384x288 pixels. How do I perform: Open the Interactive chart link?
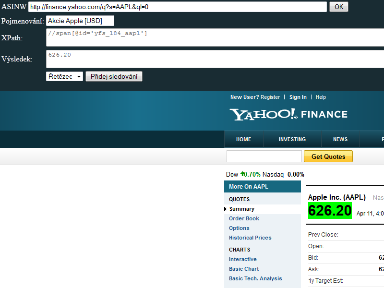[x=243, y=259]
